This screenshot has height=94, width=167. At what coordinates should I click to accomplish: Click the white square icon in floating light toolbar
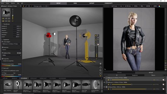(98, 45)
